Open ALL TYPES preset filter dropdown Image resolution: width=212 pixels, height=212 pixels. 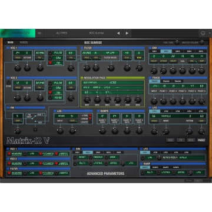[61, 33]
